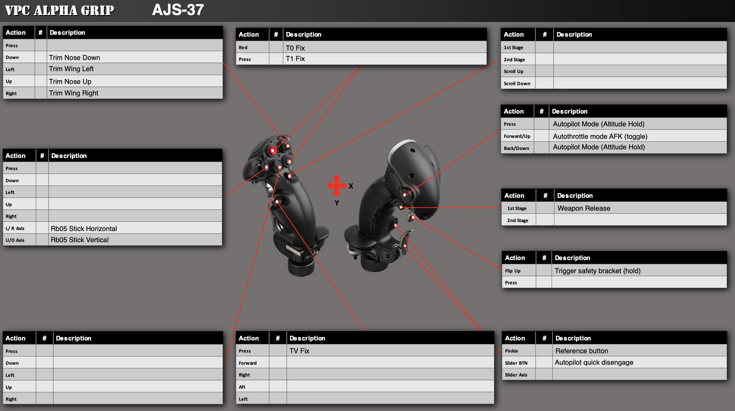Select the Autopilot Mode (Altitude Hold) cell
The width and height of the screenshot is (735, 411).
pyautogui.click(x=637, y=124)
